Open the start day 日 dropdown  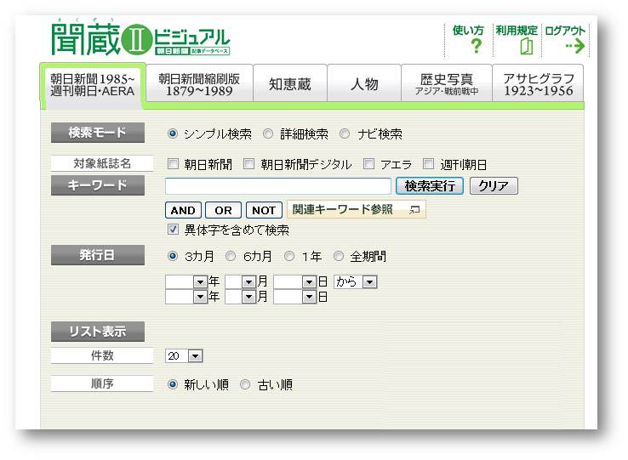click(x=294, y=281)
